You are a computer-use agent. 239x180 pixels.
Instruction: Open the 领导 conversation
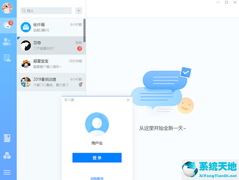[51, 45]
